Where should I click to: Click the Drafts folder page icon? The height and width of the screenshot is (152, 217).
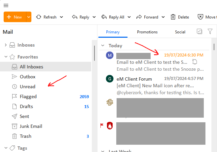[x=15, y=106]
